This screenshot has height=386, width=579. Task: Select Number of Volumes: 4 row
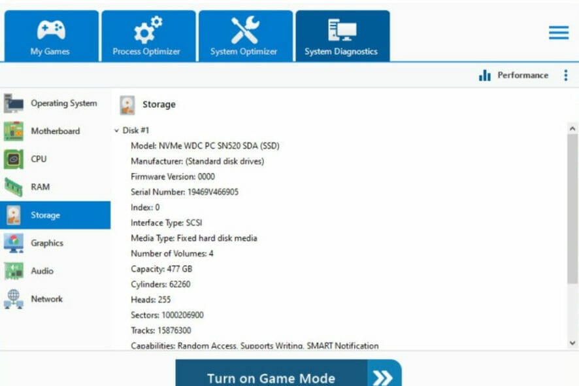[172, 254]
